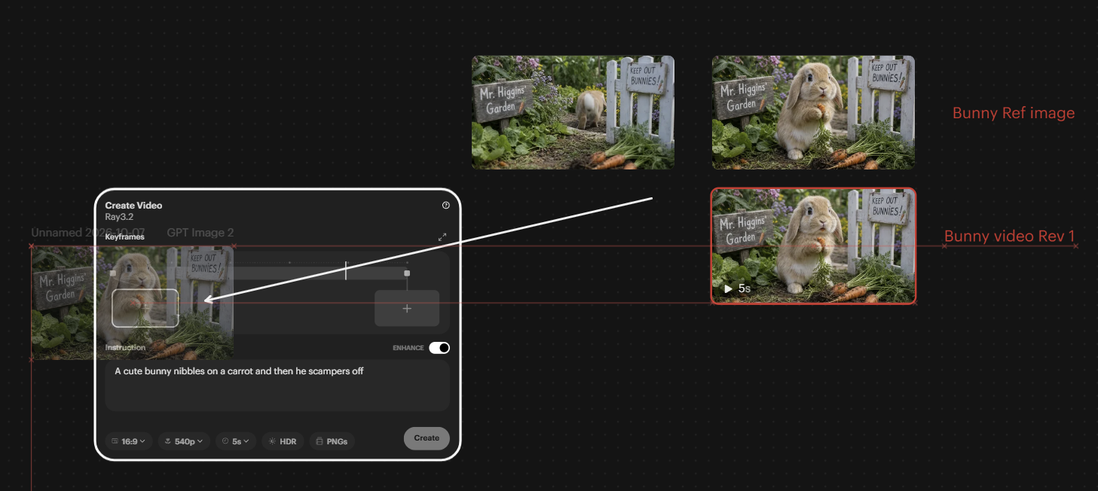Click the Create button
1098x491 pixels.
tap(427, 438)
